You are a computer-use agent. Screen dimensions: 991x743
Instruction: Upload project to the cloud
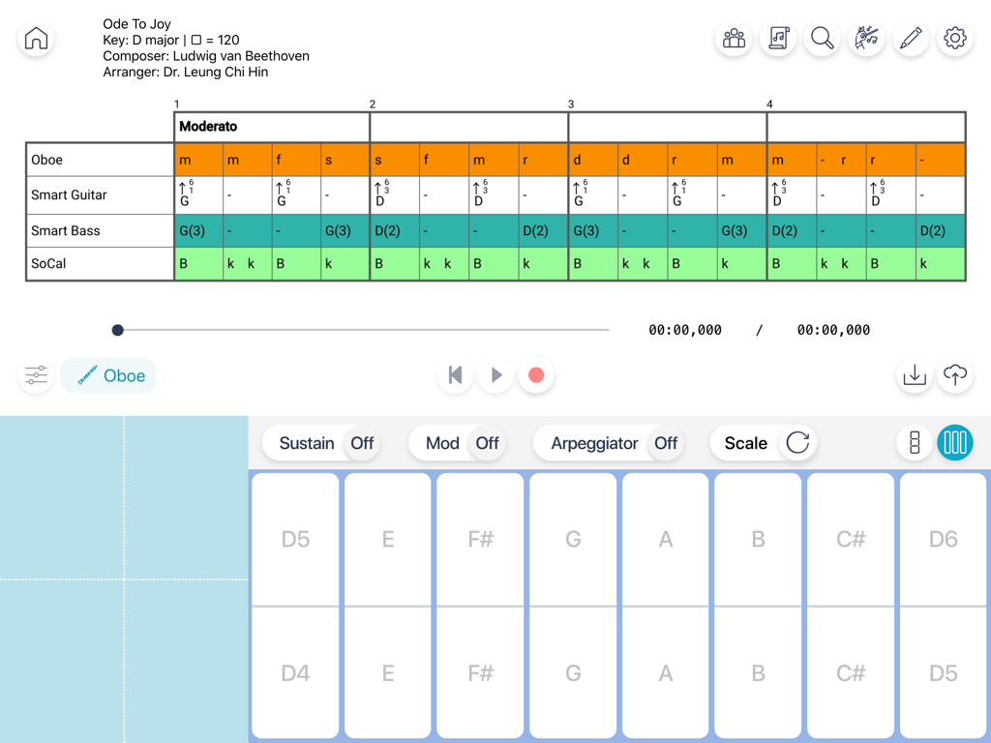coord(956,375)
